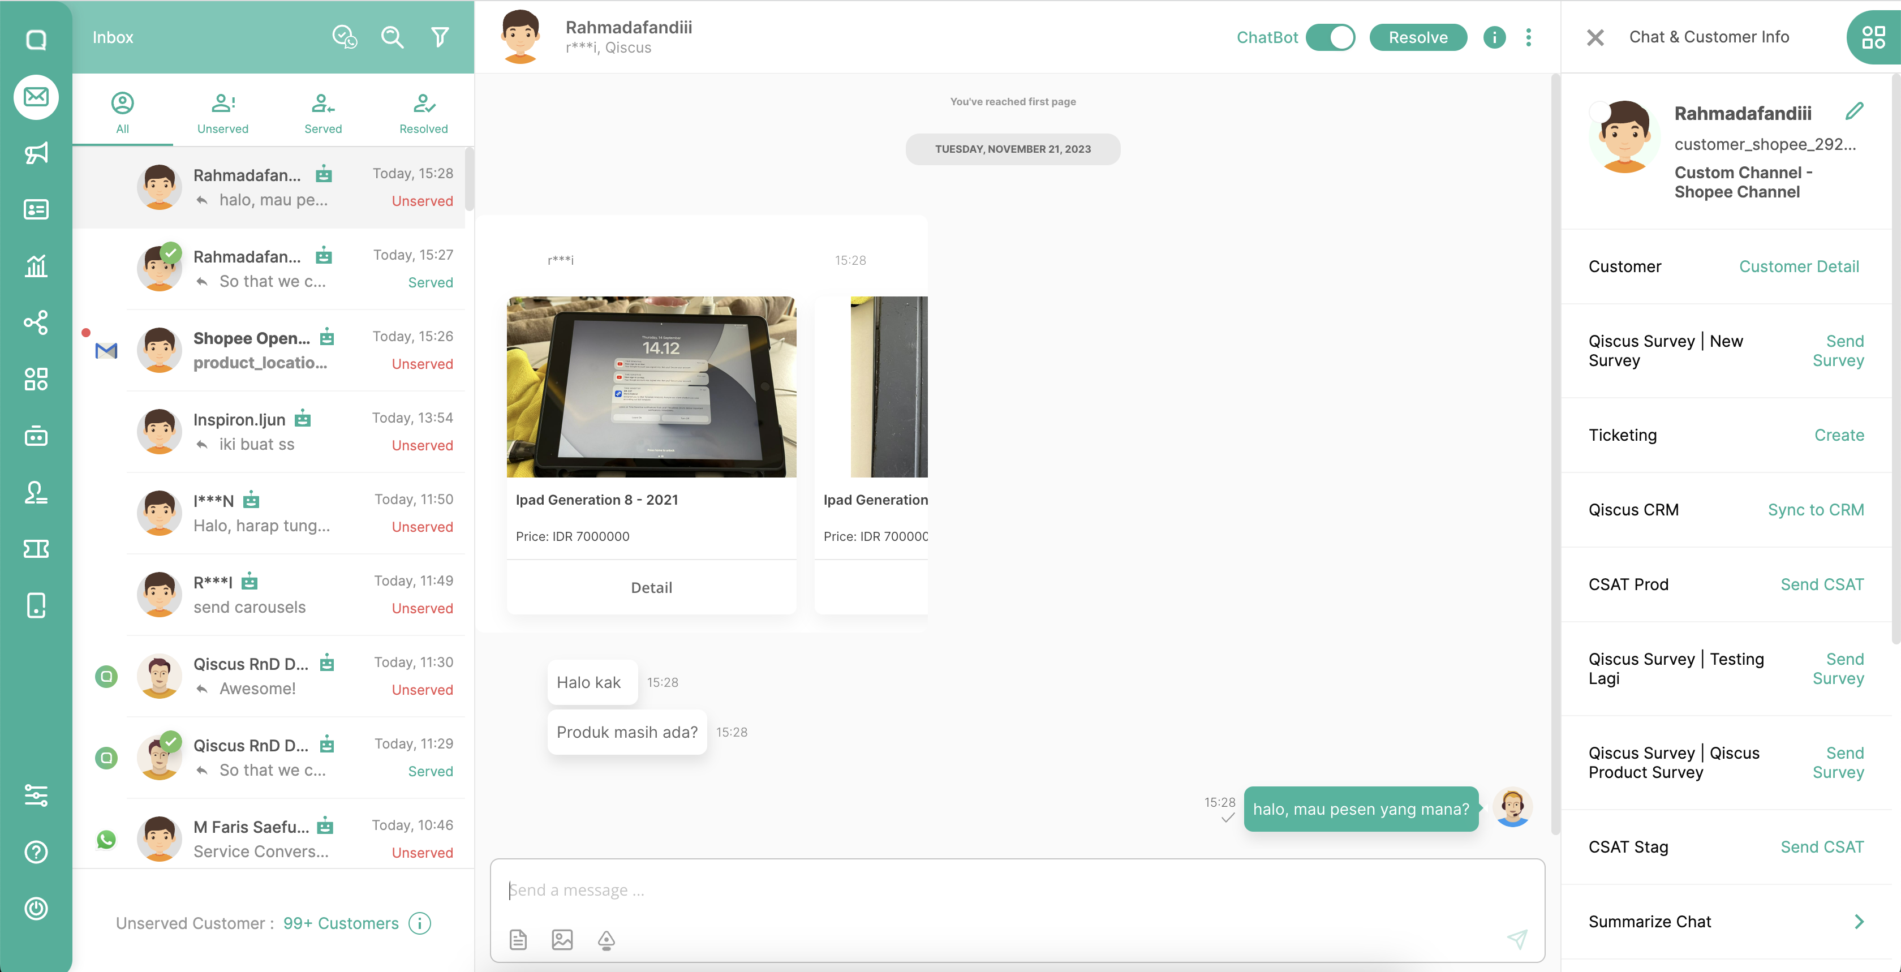1901x972 pixels.
Task: Open Rahmadafan chat from Today 15:27
Action: tap(269, 269)
